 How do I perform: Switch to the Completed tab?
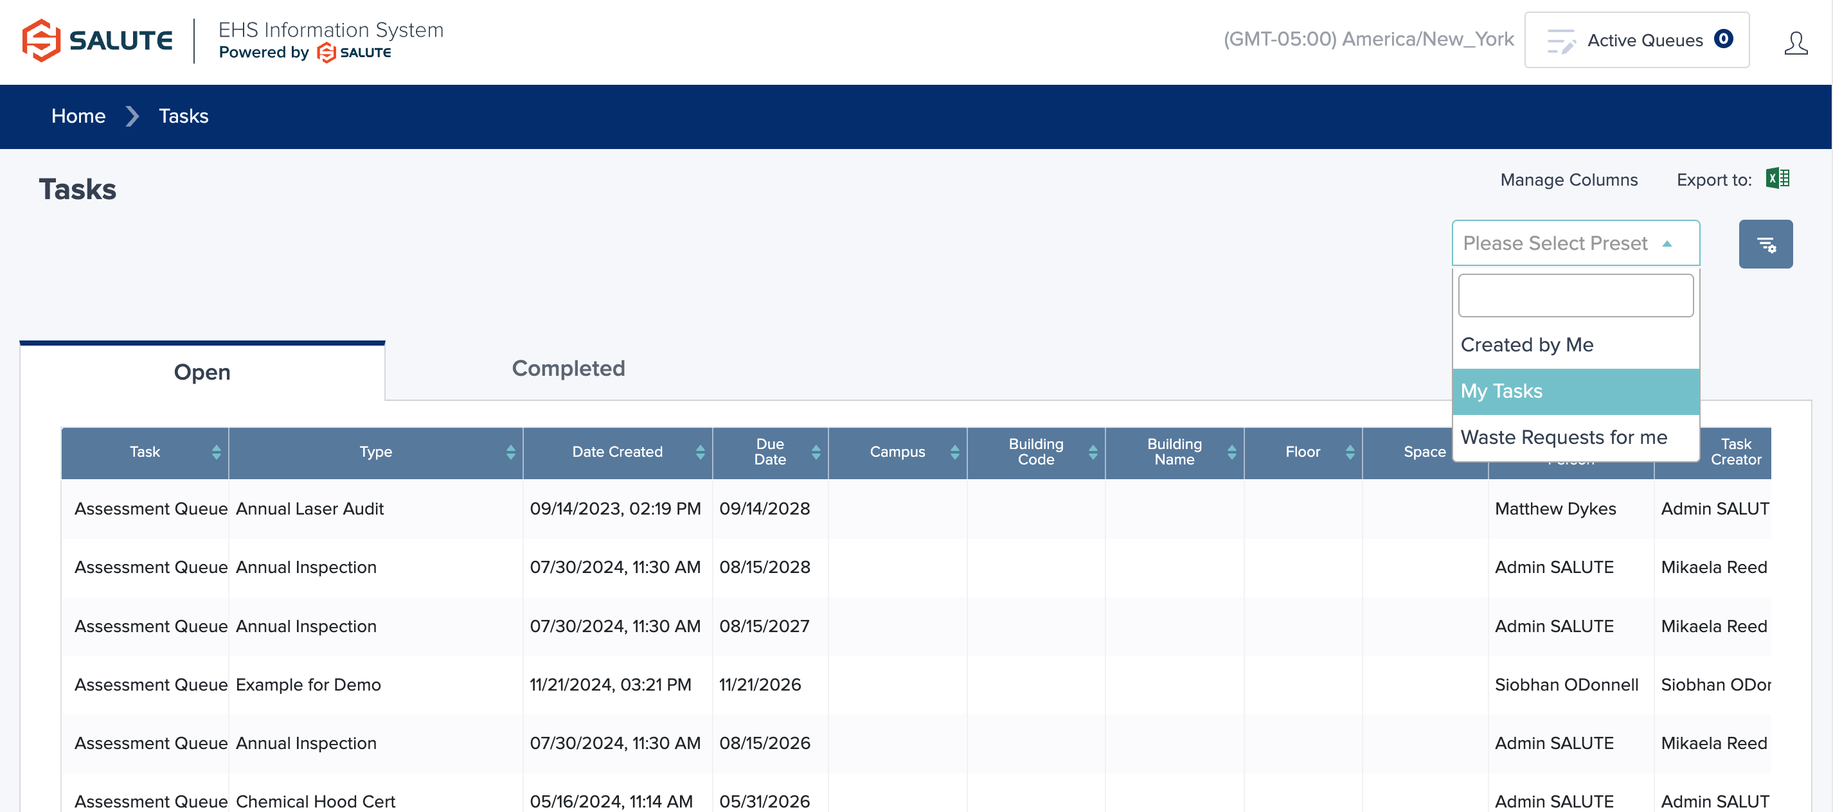[568, 368]
